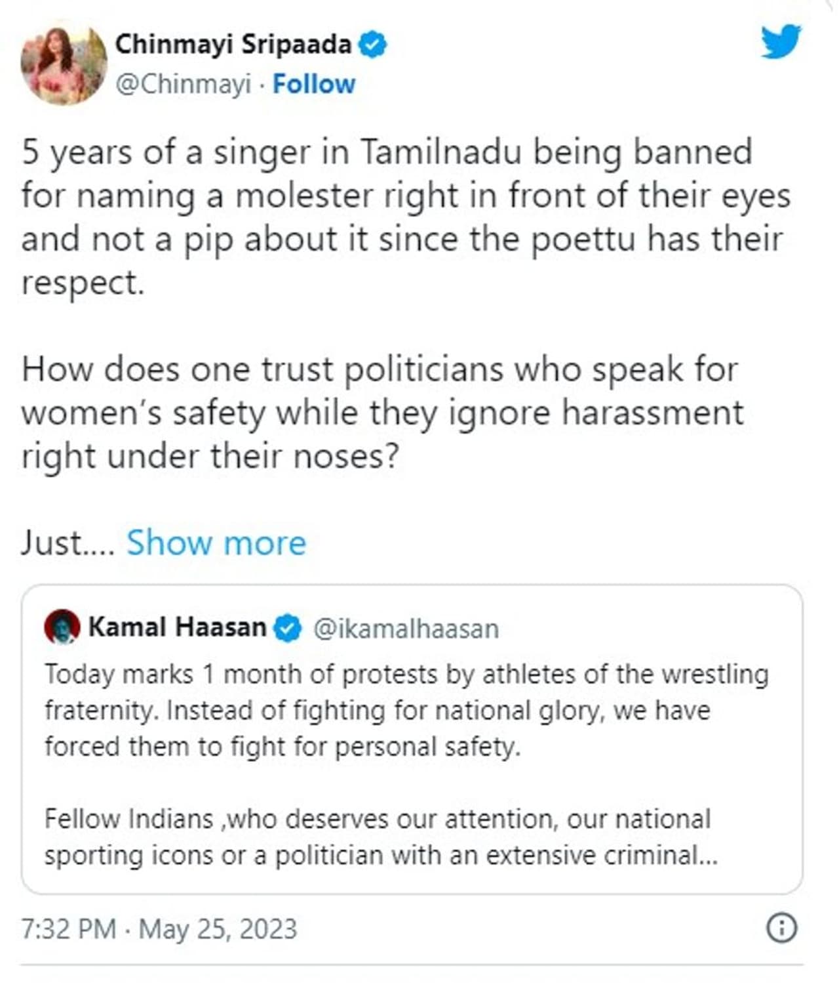The height and width of the screenshot is (983, 839).
Task: Click the word 'respect.' in the tweet
Action: pyautogui.click(x=83, y=283)
